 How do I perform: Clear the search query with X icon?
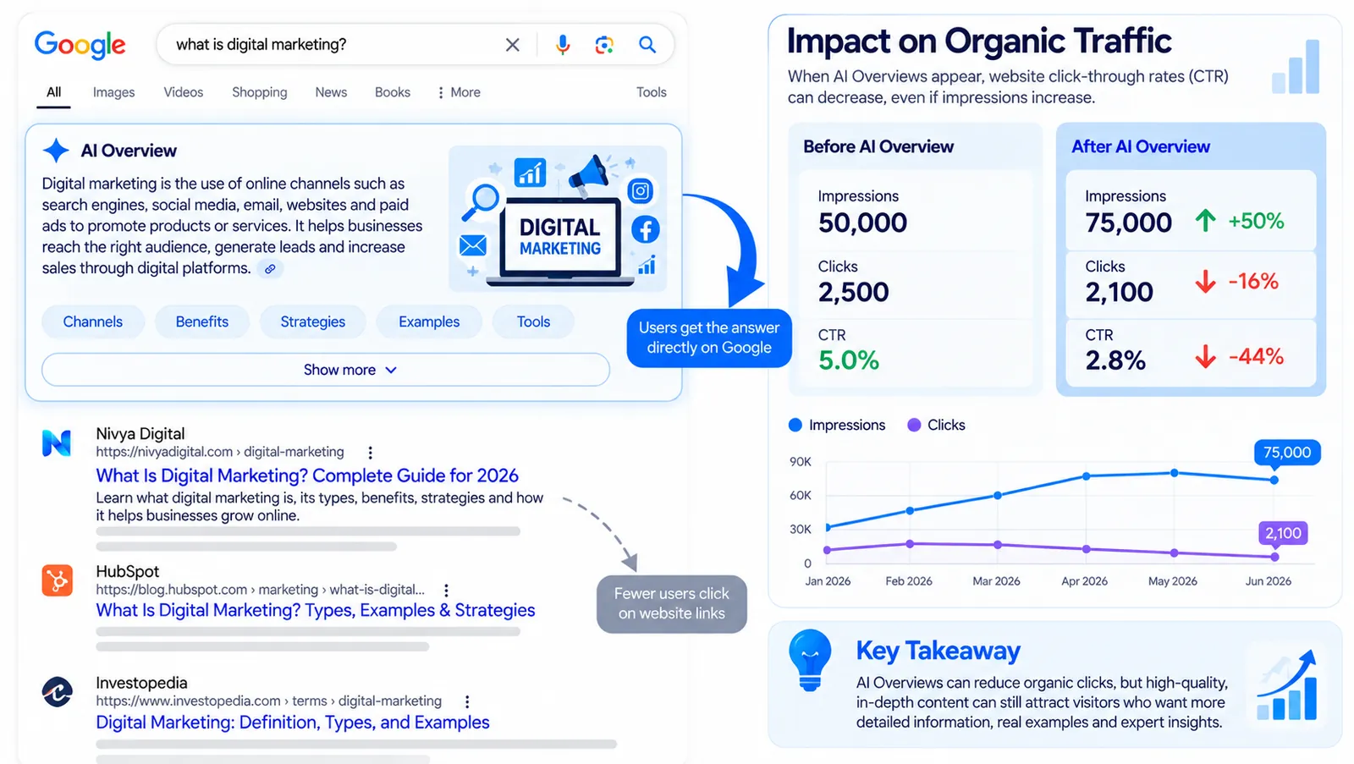(x=512, y=45)
